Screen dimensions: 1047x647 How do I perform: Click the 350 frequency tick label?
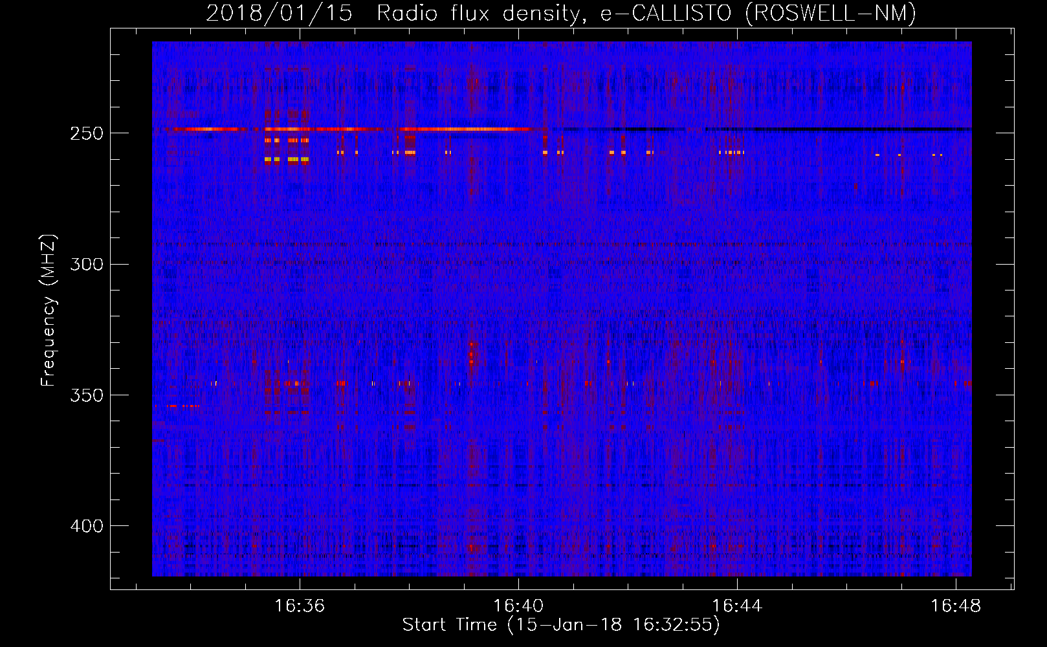[87, 395]
